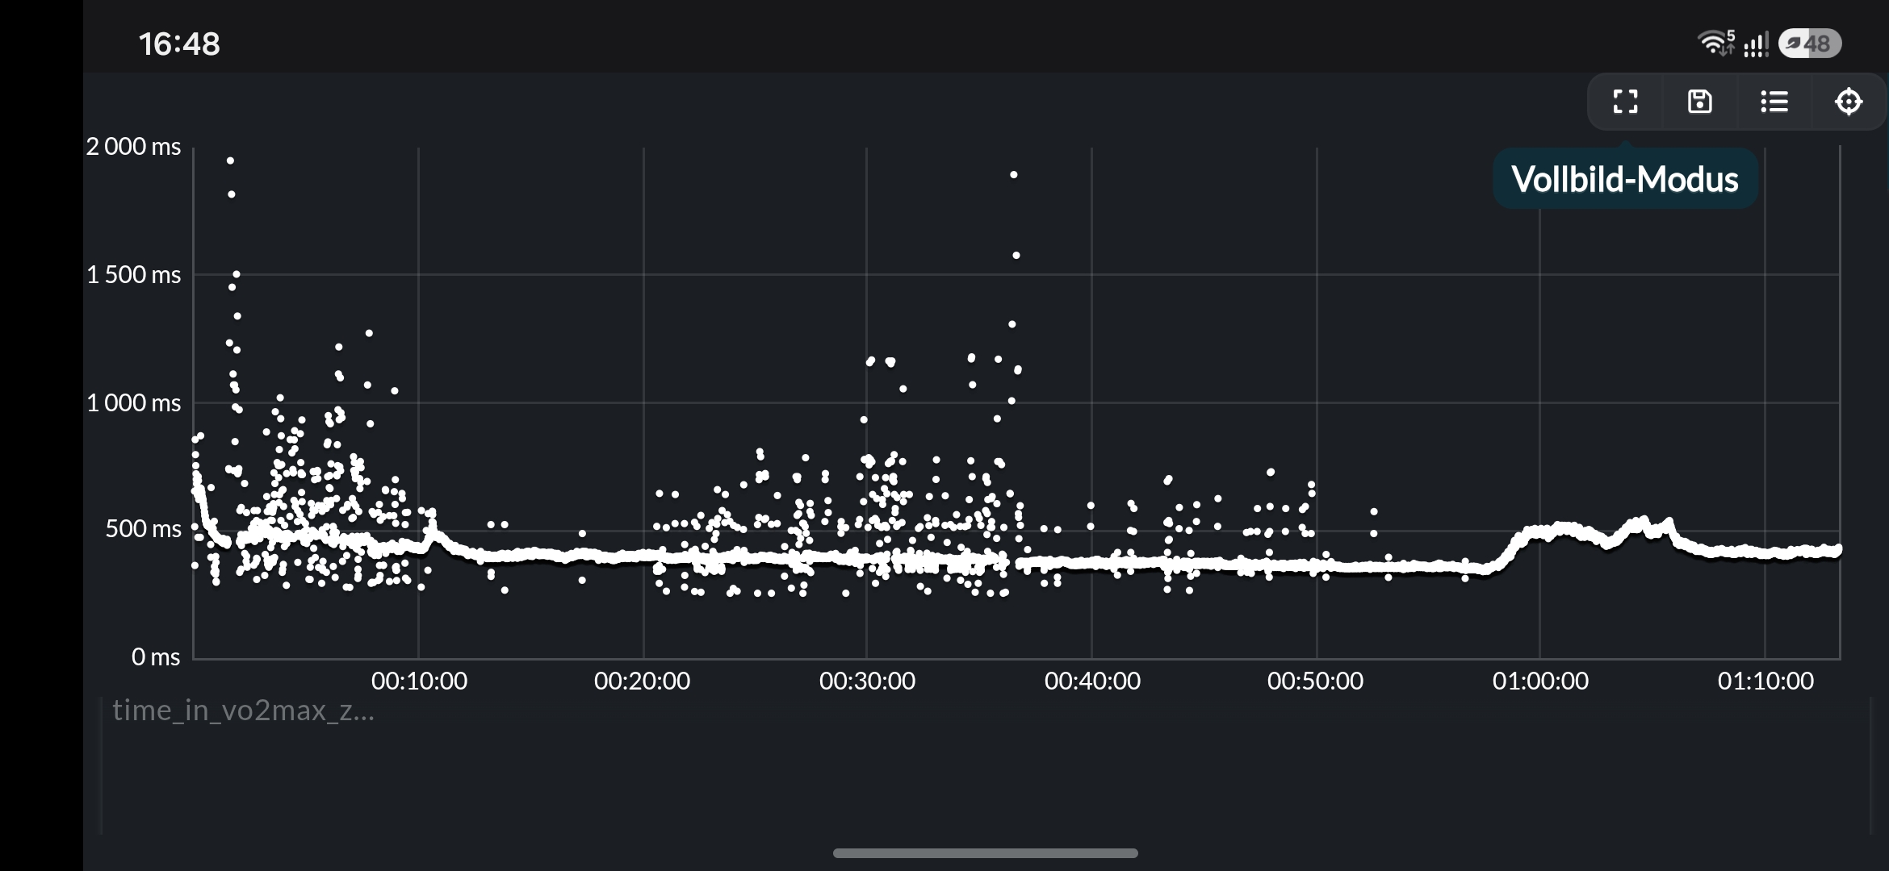1889x871 pixels.
Task: Click the Vollbild-Modus tooltip label
Action: [1624, 179]
